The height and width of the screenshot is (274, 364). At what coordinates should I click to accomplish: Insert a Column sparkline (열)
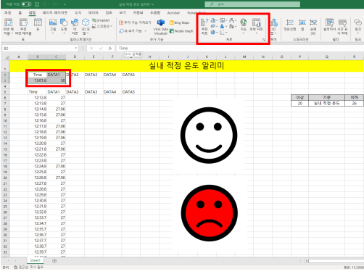tap(302, 25)
